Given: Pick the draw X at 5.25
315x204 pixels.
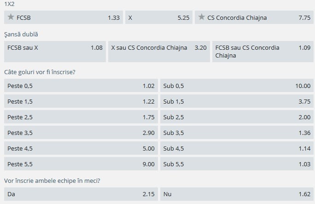Looking at the screenshot, I should tap(158, 18).
